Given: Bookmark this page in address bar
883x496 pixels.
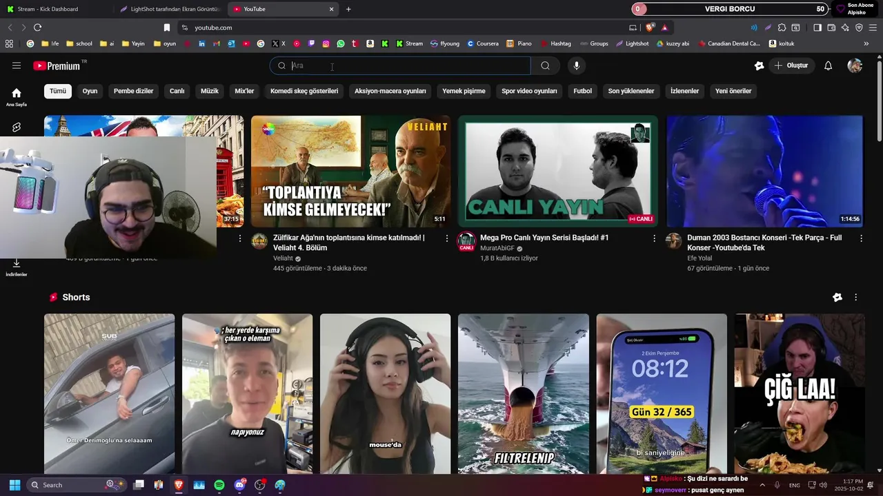Looking at the screenshot, I should [166, 28].
